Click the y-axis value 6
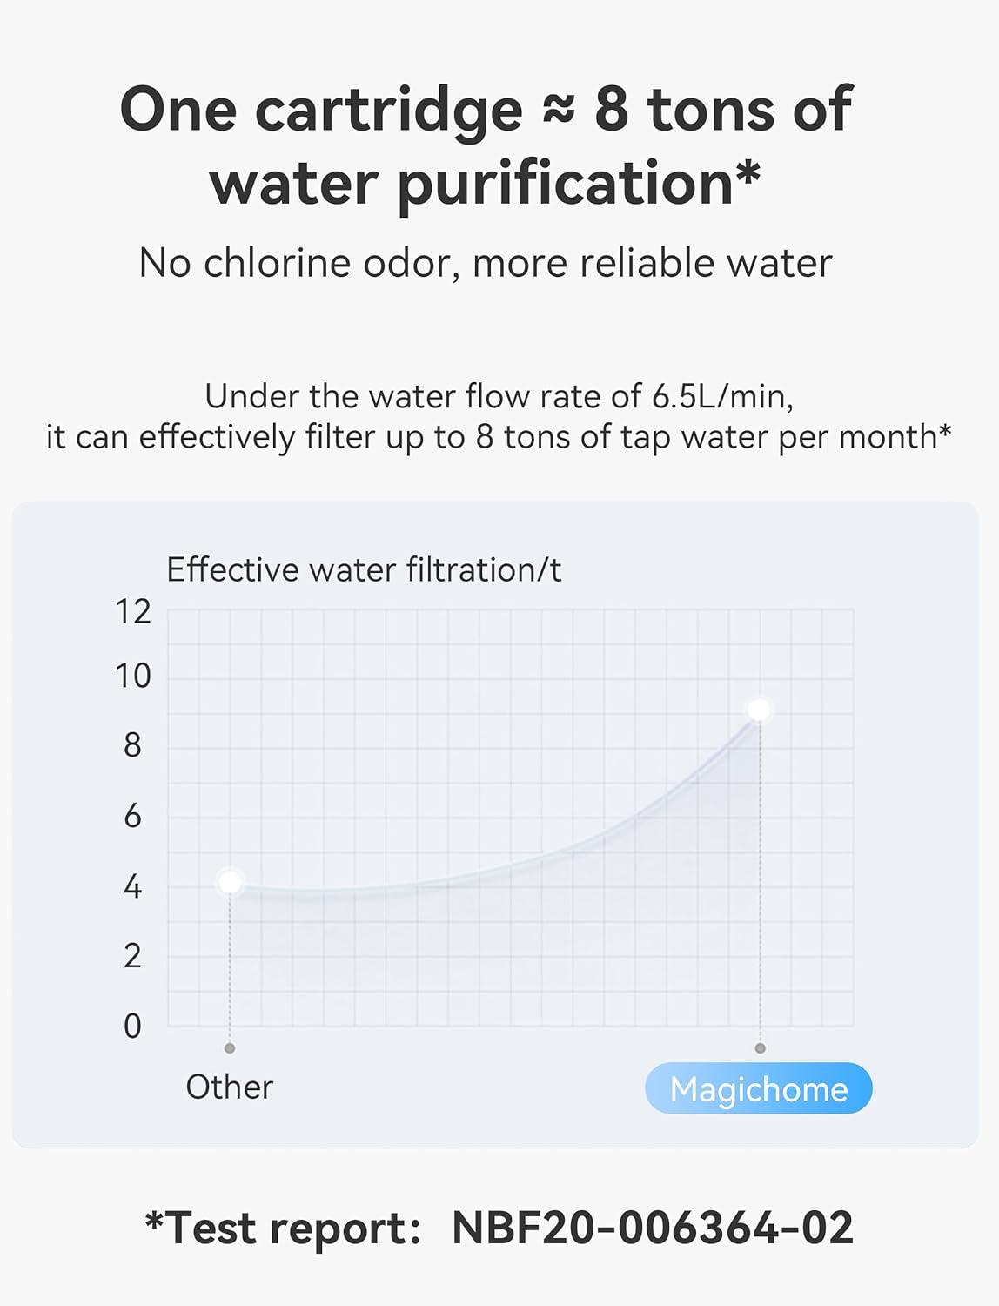Screen dimensions: 999x1306 pyautogui.click(x=132, y=816)
